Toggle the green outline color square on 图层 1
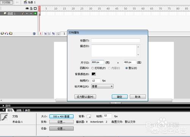 coord(35,13)
